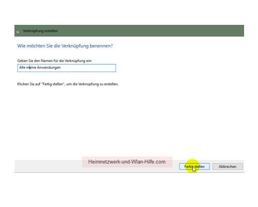
Task: Click the heading "Wie möchten Sie die Verknüpfung benennen?"
Action: point(65,46)
